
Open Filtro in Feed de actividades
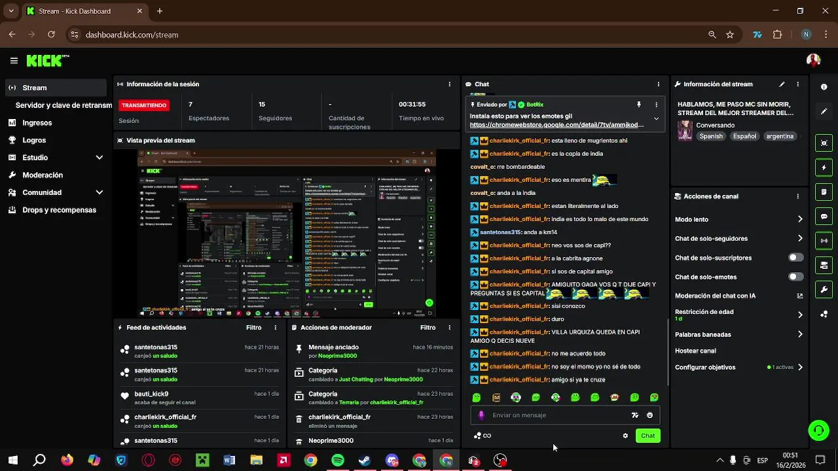pos(253,328)
